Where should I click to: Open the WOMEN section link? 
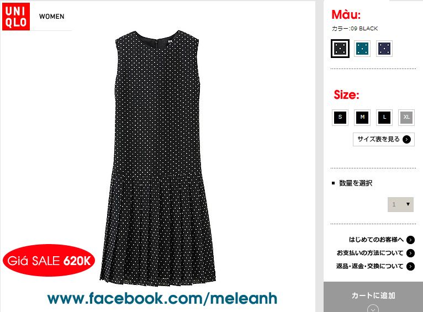52,17
